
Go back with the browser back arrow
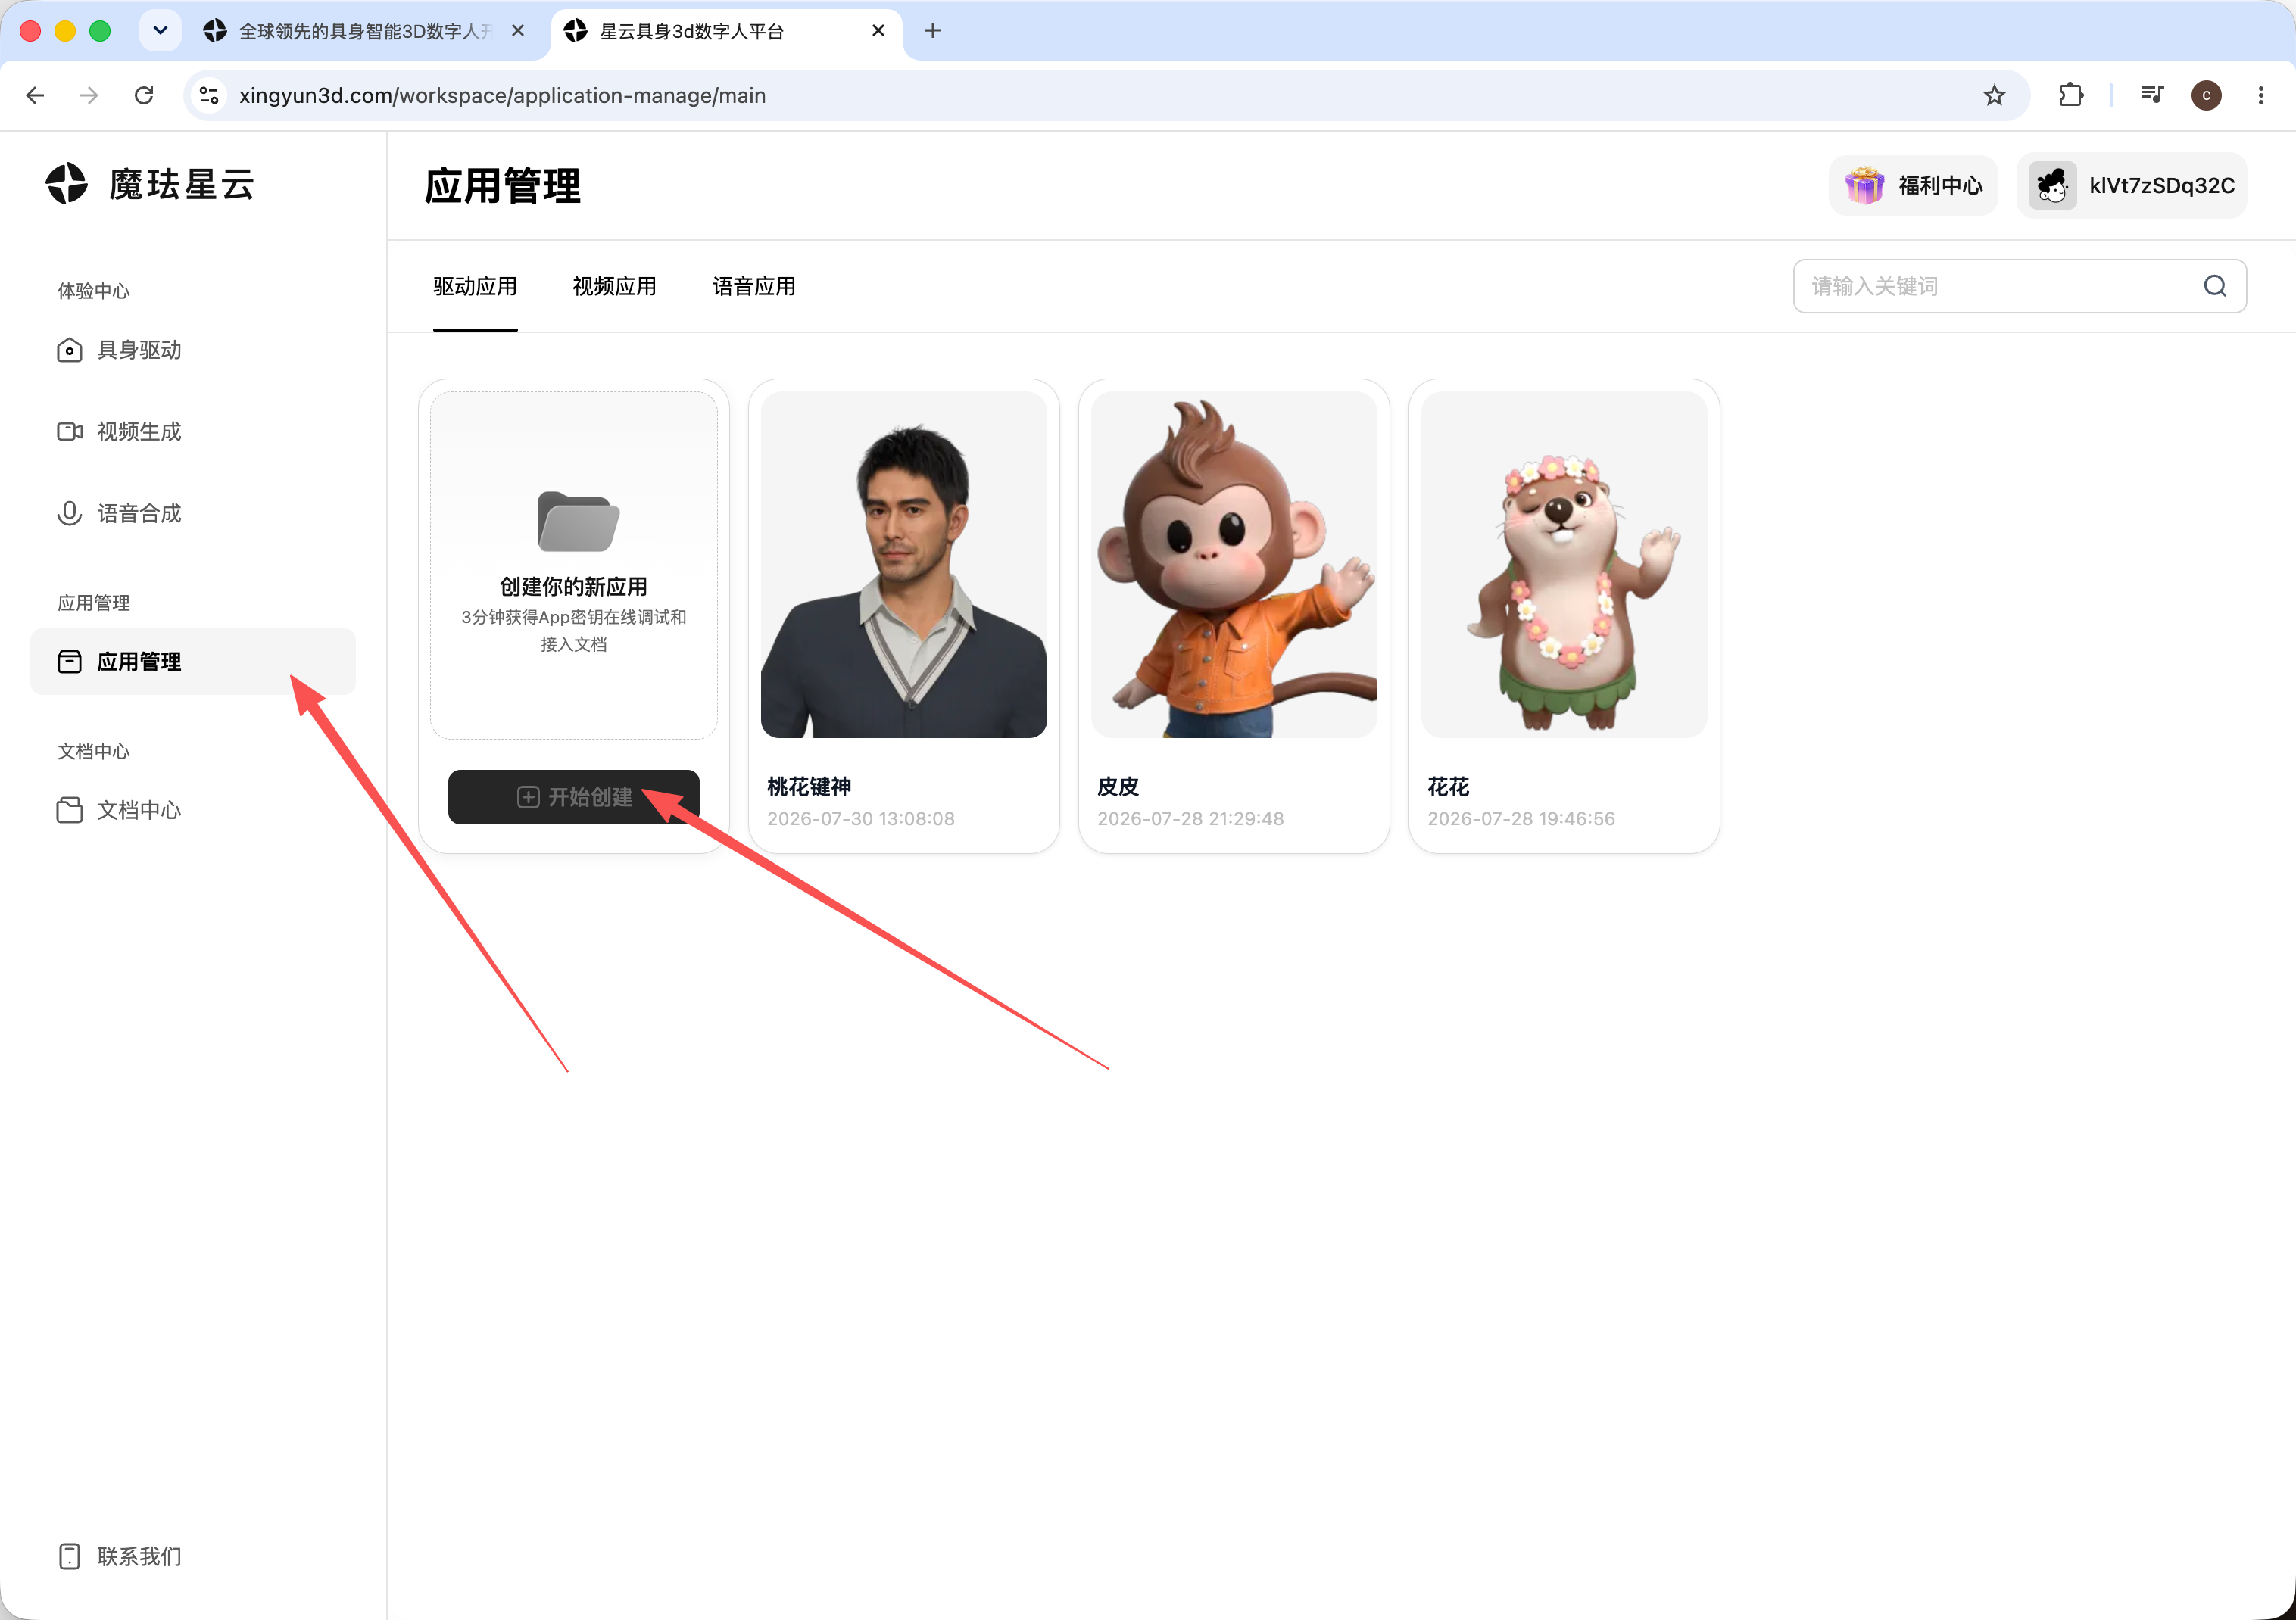35,95
